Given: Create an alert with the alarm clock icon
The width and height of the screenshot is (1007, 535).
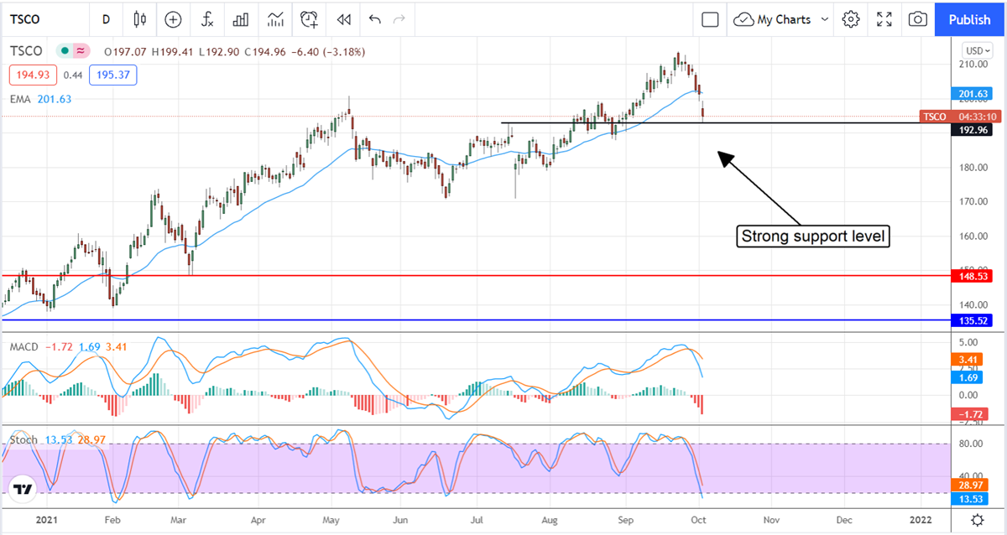Looking at the screenshot, I should click(310, 18).
